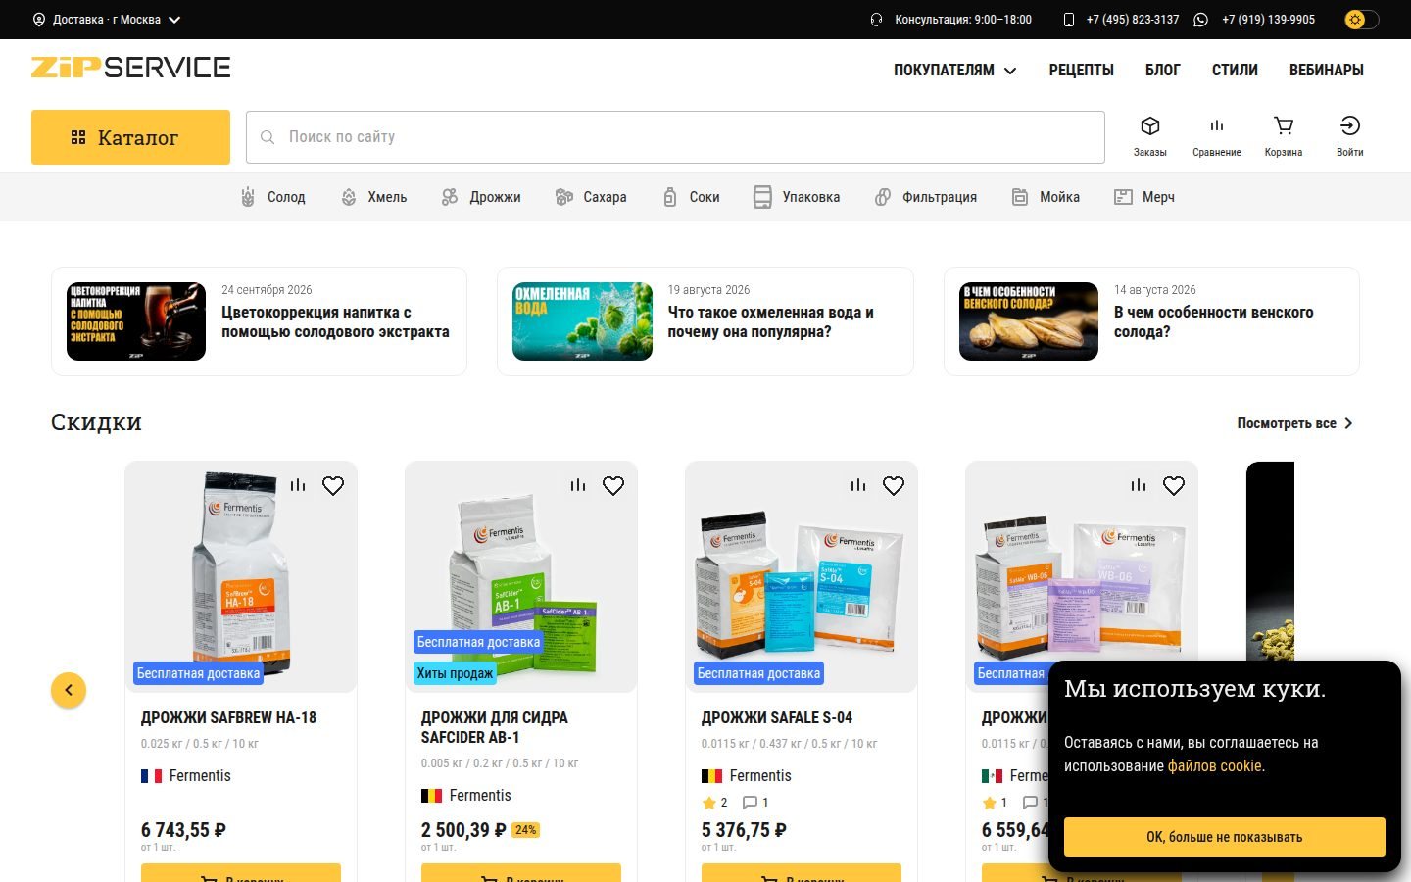Click Safbrew HA-18 product image
Viewport: 1411px width, 882px height.
pyautogui.click(x=241, y=577)
